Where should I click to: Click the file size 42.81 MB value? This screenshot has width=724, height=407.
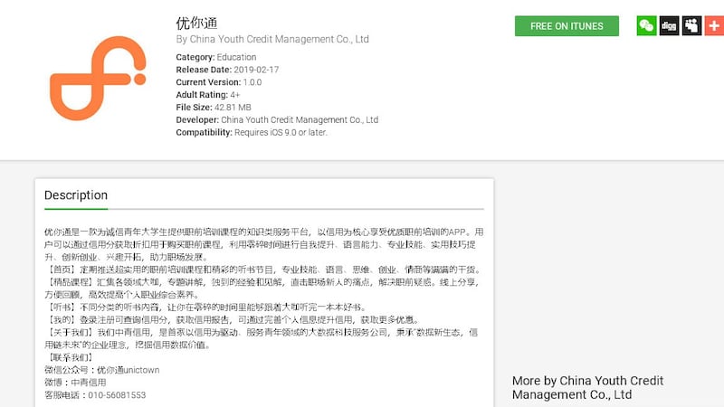point(233,107)
